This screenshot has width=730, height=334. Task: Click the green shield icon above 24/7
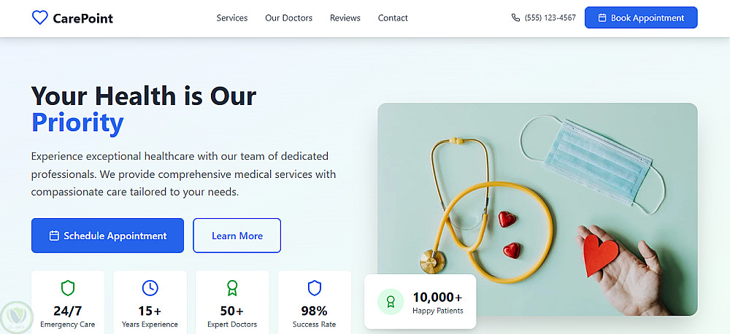(x=68, y=287)
